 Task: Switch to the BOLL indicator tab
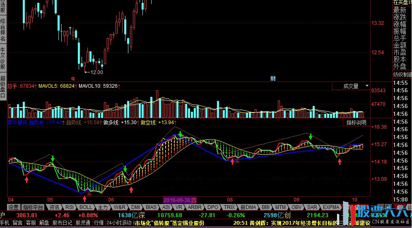click(x=86, y=207)
